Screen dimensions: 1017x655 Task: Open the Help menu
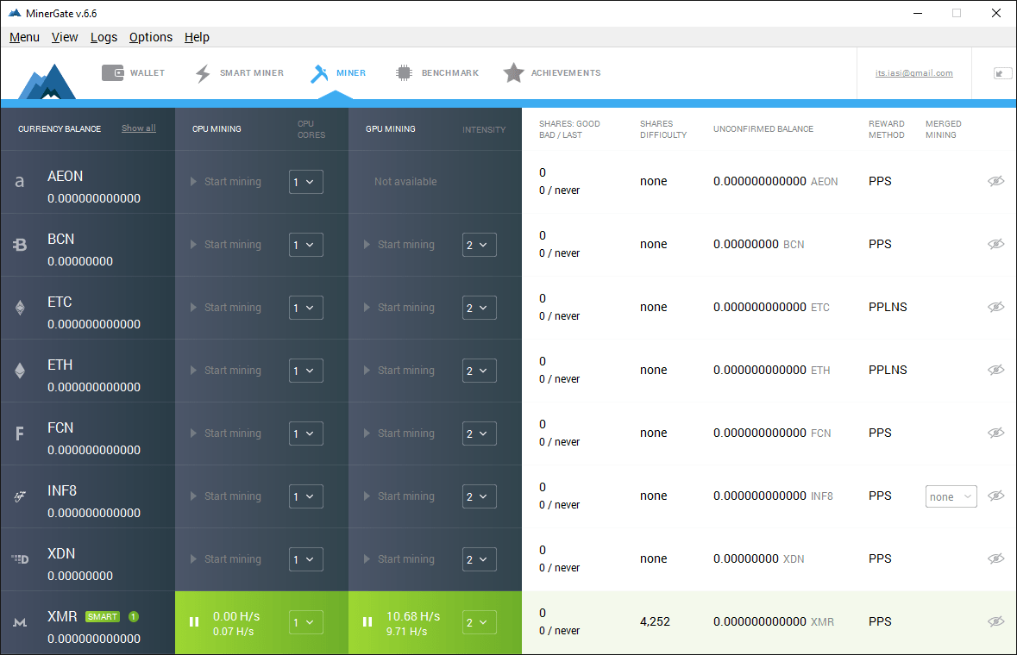click(198, 38)
